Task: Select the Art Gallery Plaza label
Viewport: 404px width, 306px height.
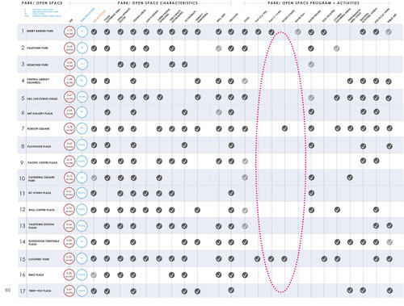Action: pos(40,113)
